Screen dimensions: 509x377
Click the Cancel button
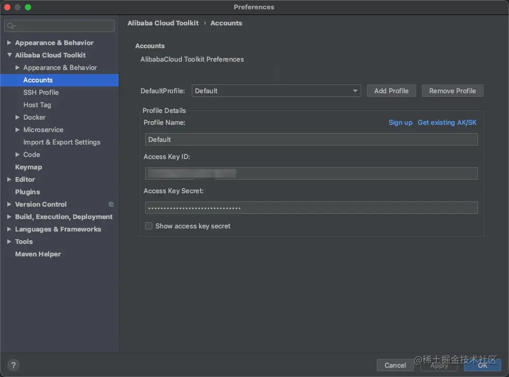(395, 365)
